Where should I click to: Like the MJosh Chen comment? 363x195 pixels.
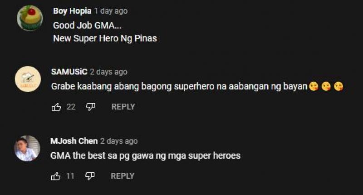pyautogui.click(x=55, y=176)
